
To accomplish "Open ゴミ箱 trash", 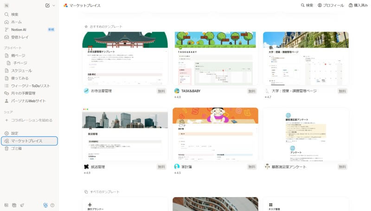I will point(16,149).
